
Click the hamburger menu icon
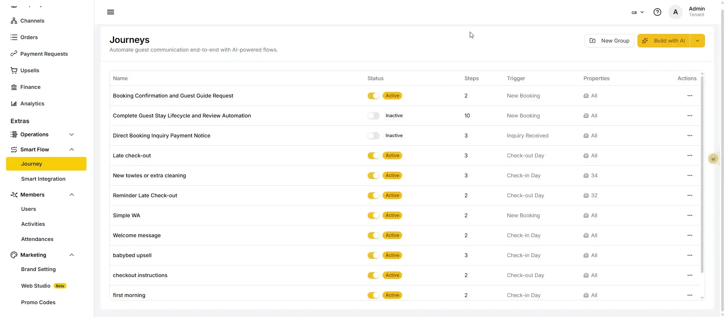pos(111,12)
